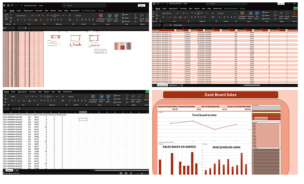This screenshot has height=184, width=304.
Task: Click Sheet1 tab in bottom-left Excel window
Action: coord(9,170)
